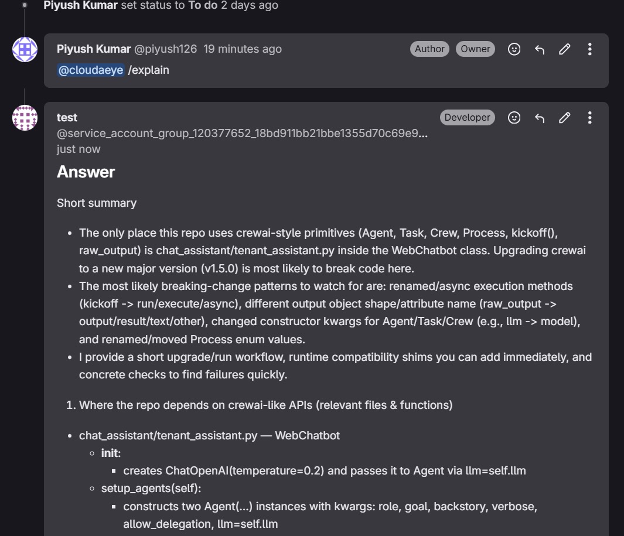Edit Piyush Kumar's comment with pencil icon
This screenshot has width=624, height=536.
click(x=565, y=49)
